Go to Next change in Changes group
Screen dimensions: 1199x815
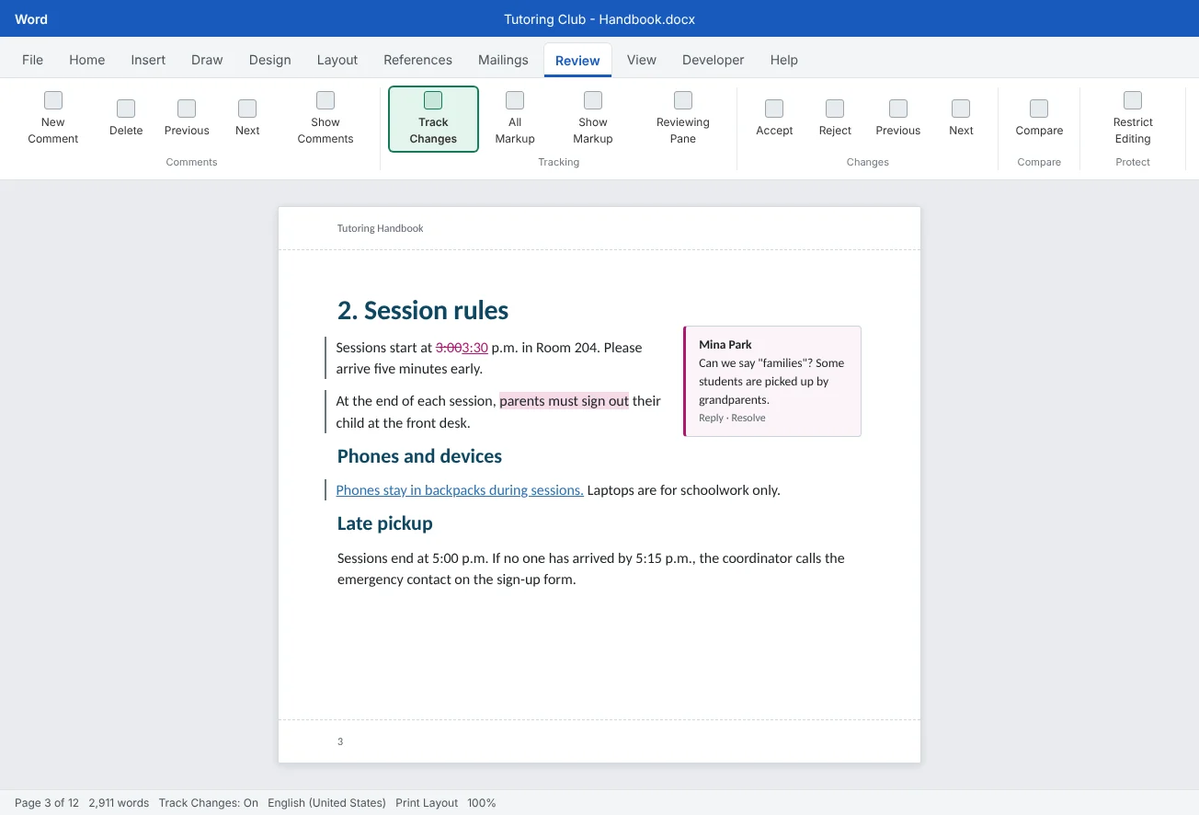[961, 119]
